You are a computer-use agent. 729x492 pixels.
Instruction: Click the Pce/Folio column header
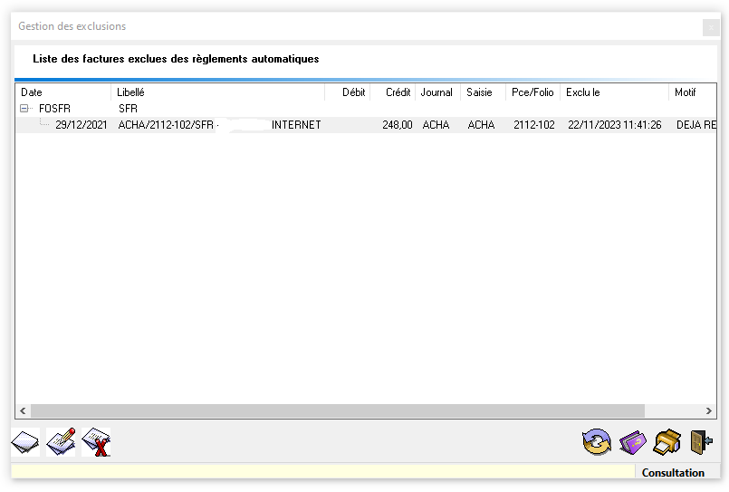[532, 92]
